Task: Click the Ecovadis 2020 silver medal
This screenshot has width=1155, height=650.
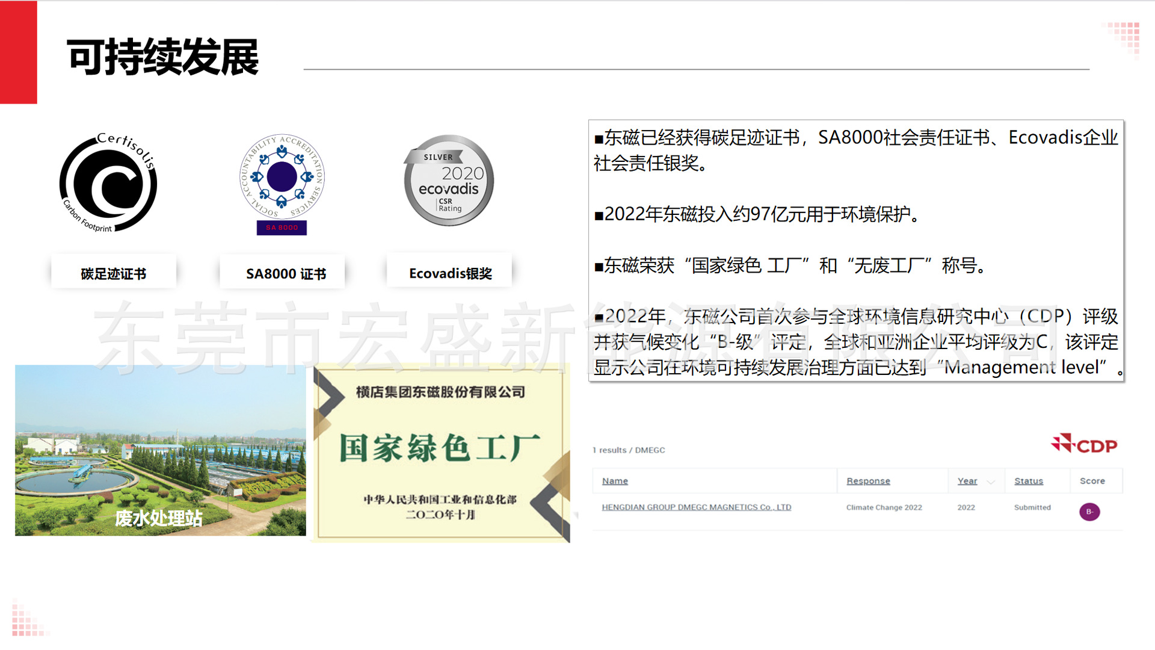Action: click(x=449, y=181)
